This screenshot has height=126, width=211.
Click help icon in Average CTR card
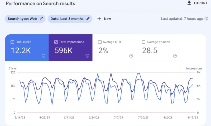(131, 56)
